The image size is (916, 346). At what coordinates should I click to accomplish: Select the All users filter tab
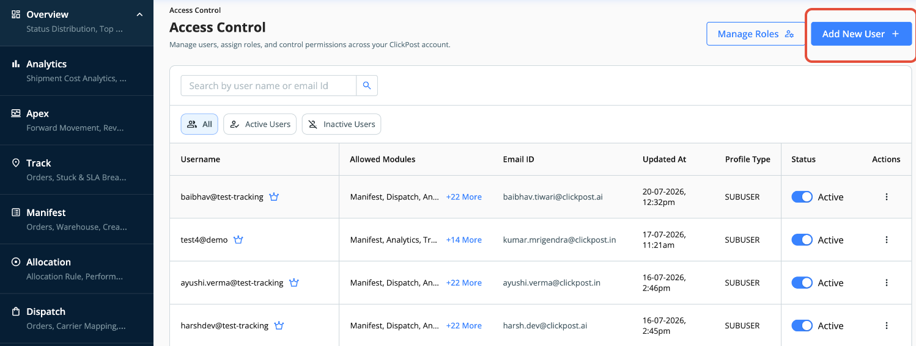pos(199,124)
